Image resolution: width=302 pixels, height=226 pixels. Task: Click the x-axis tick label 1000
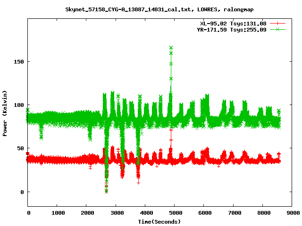[58, 213]
